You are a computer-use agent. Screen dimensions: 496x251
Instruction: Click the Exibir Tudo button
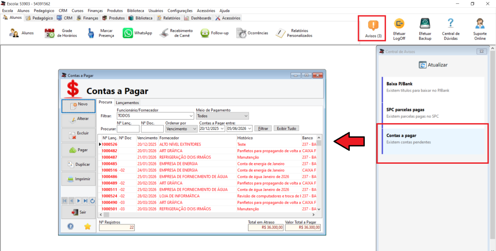[286, 128]
